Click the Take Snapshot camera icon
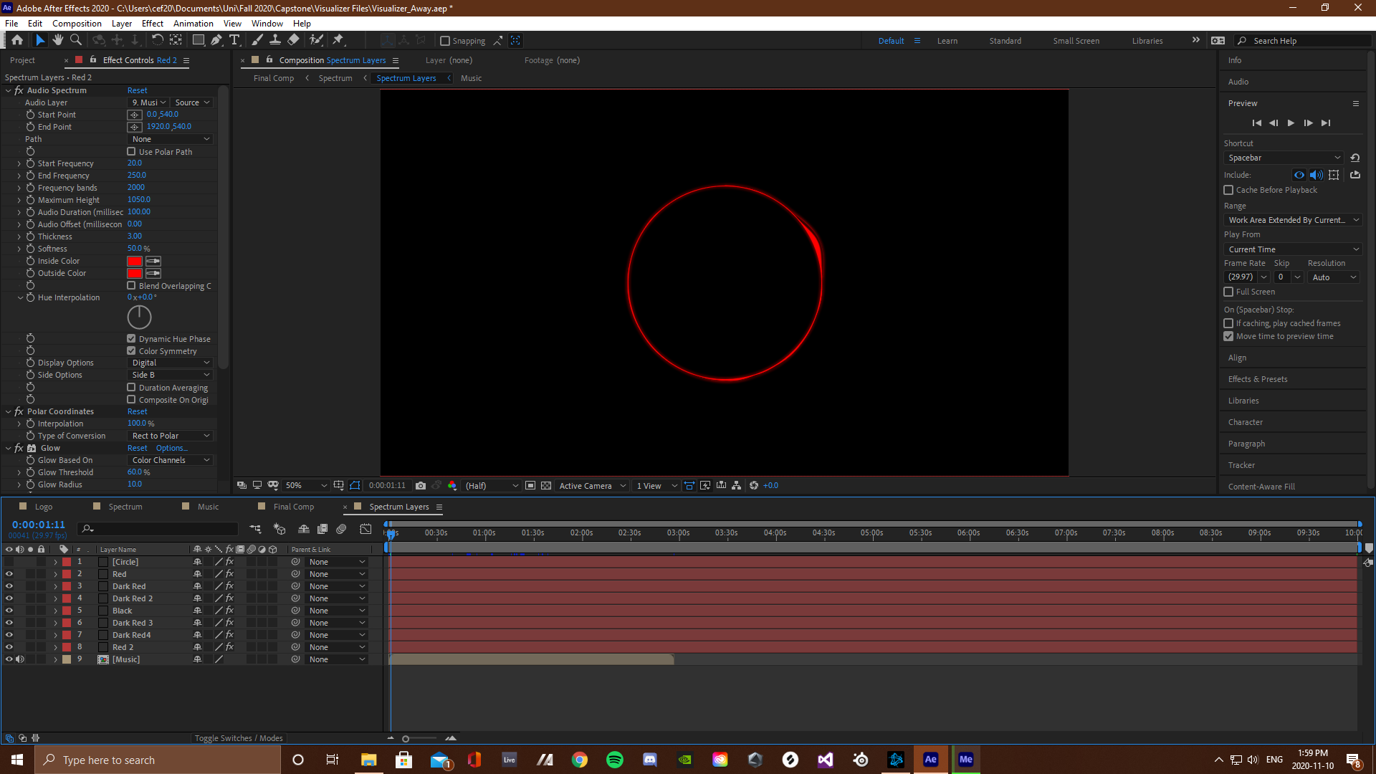Viewport: 1376px width, 774px height. pyautogui.click(x=421, y=485)
